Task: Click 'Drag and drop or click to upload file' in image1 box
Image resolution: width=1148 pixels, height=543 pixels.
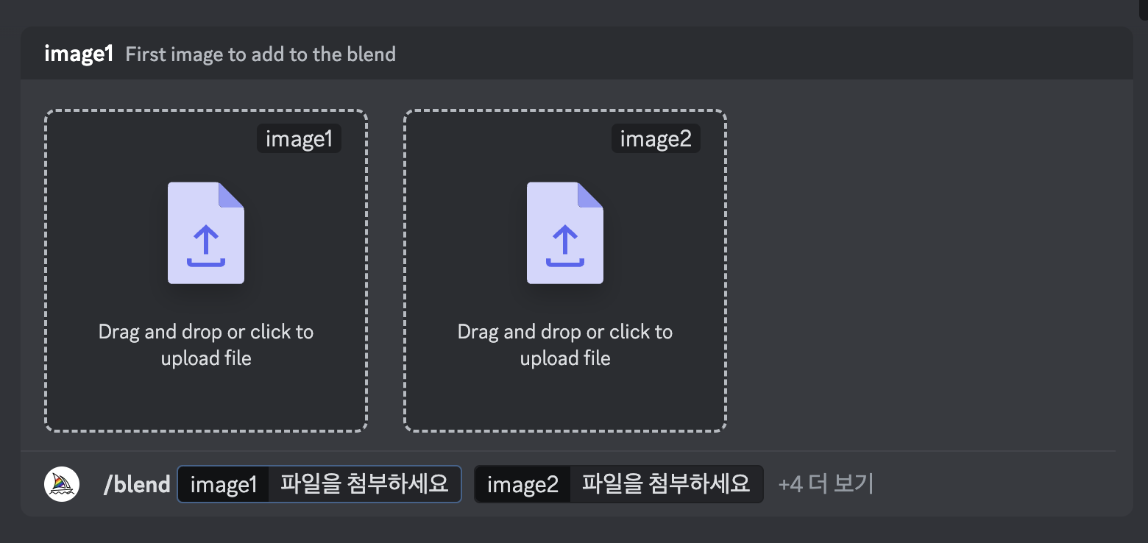Action: [x=206, y=345]
